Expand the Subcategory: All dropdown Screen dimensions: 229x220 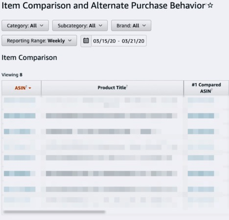pyautogui.click(x=80, y=25)
